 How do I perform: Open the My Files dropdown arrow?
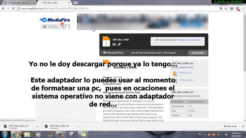click(x=63, y=27)
